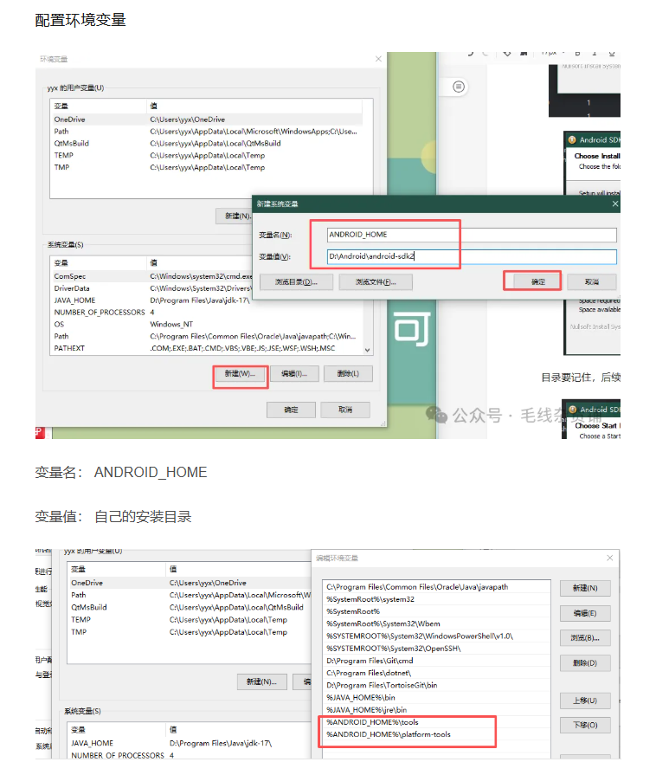Close the 环境变量 dialog with its X icon

[378, 59]
